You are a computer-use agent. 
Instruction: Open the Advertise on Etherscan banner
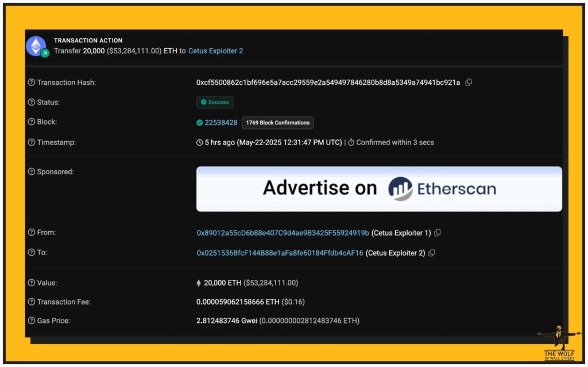379,189
